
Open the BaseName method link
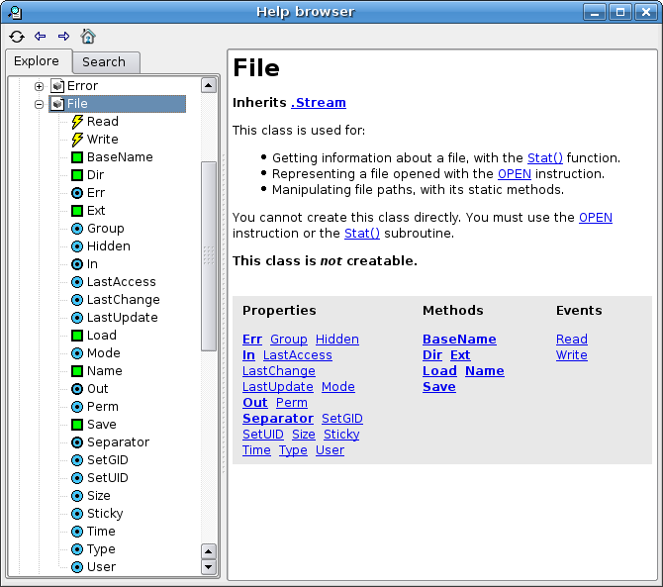tap(459, 340)
